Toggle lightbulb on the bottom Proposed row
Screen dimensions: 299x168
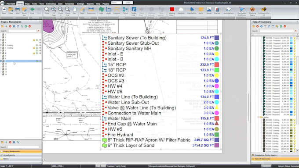[x=295, y=114]
